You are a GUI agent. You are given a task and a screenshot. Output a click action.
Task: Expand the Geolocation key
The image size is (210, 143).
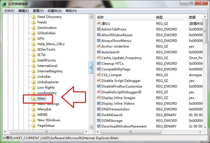pyautogui.click(x=29, y=28)
